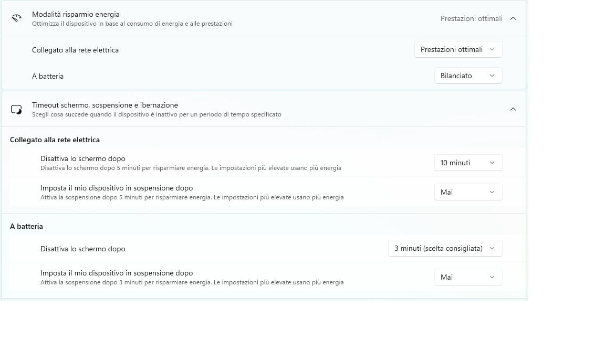Viewport: 605px width, 340px height.
Task: Click the plugged-in Disattiva lo schermo dopo label
Action: click(x=83, y=158)
